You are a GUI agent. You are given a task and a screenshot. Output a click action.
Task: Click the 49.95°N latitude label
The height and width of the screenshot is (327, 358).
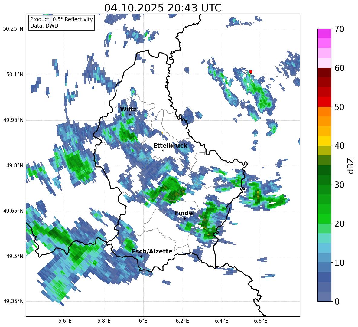[13, 120]
